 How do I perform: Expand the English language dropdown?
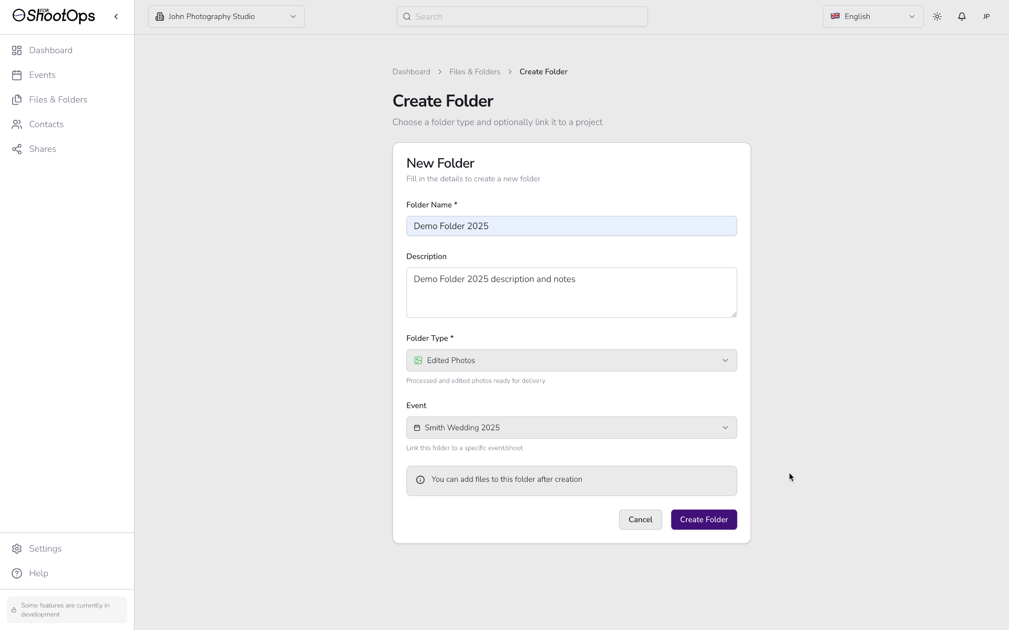[872, 16]
